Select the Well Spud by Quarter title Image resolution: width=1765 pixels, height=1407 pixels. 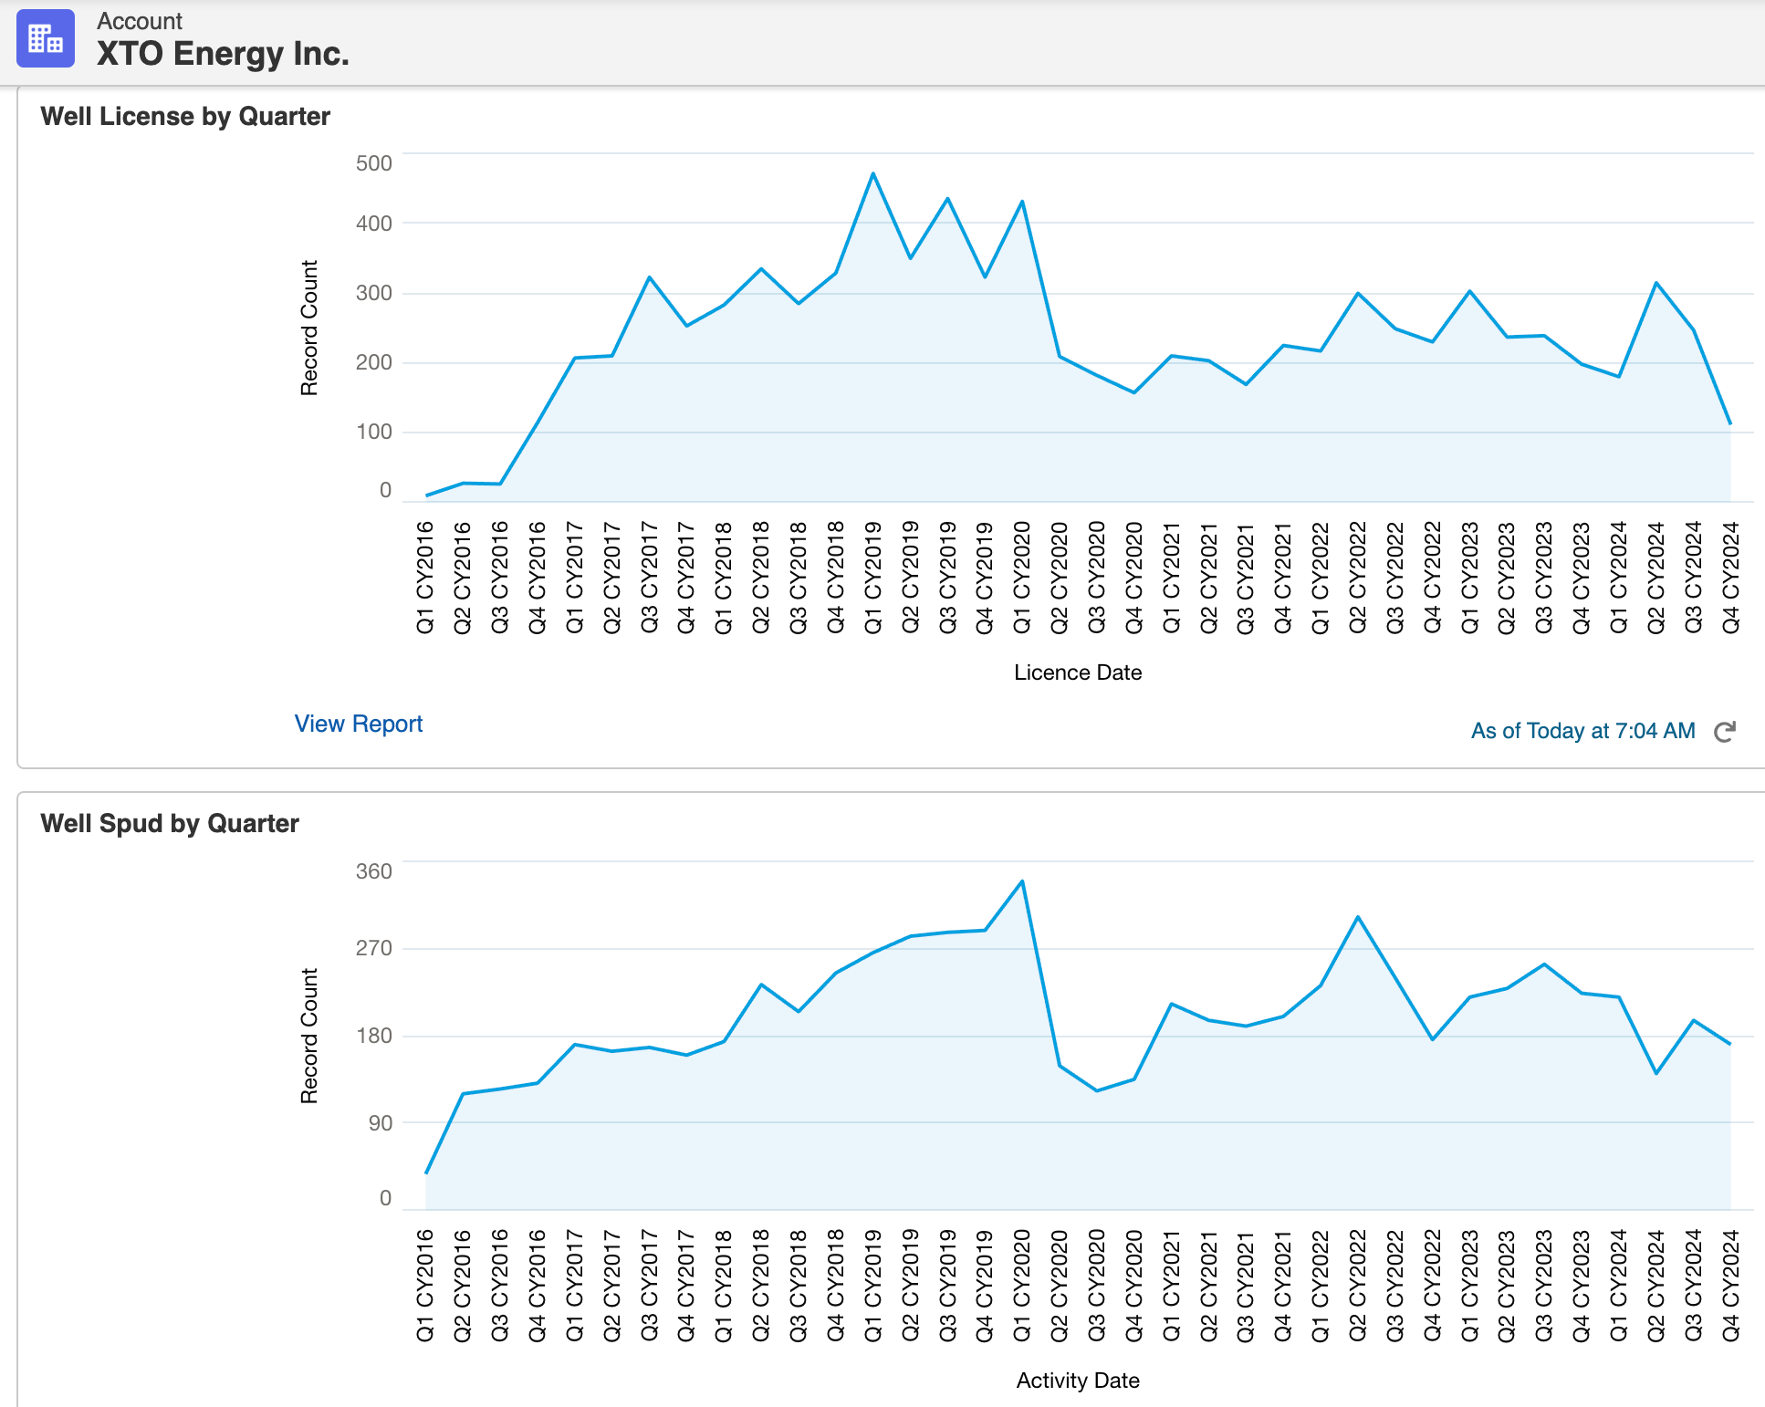169,823
